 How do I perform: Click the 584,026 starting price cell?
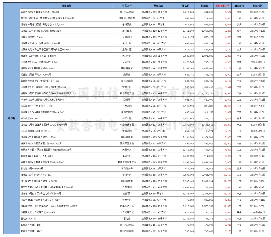[x=204, y=25]
